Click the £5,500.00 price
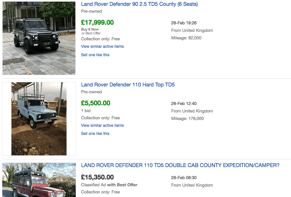Viewport: 291px width, 197px height. pos(96,103)
